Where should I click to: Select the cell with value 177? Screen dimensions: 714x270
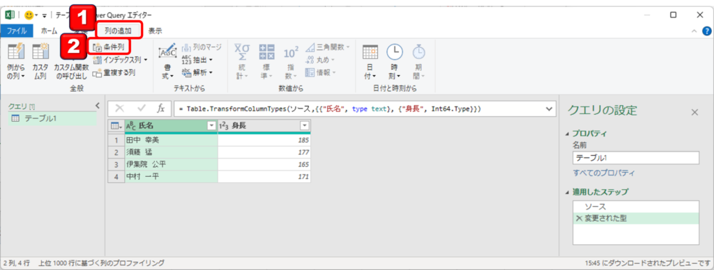click(x=264, y=152)
